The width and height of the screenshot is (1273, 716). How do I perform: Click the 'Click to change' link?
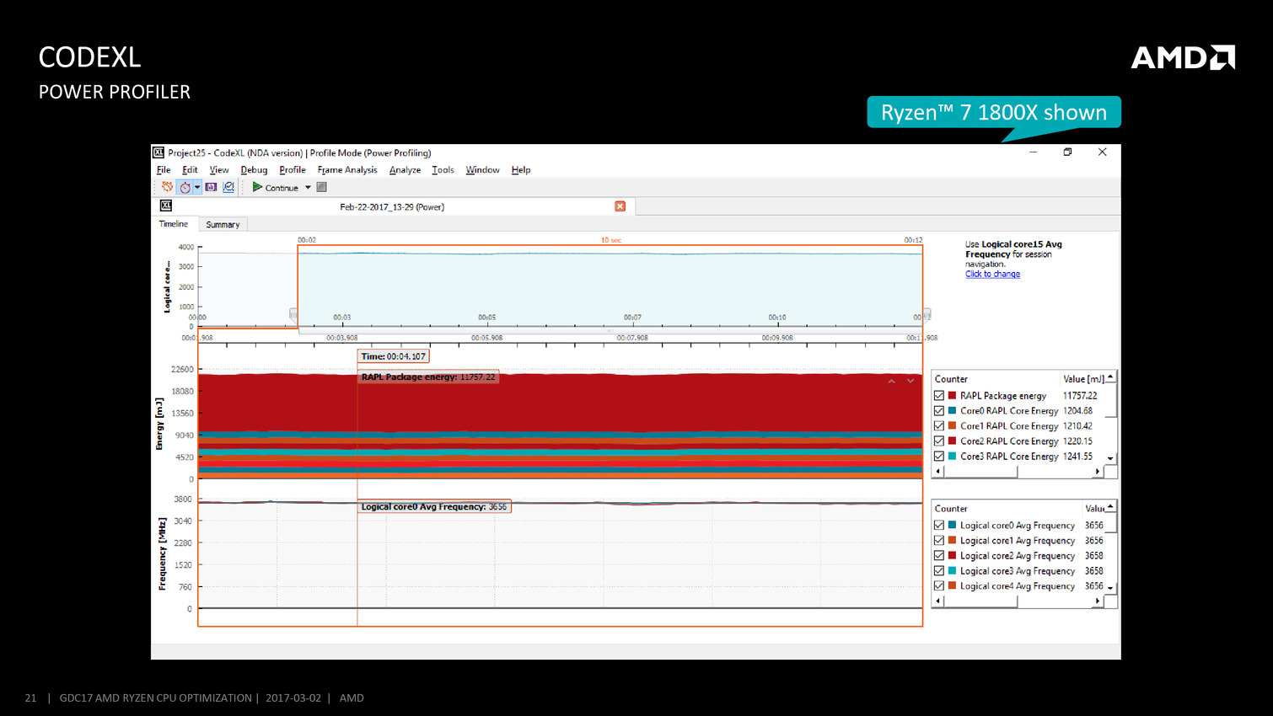992,274
